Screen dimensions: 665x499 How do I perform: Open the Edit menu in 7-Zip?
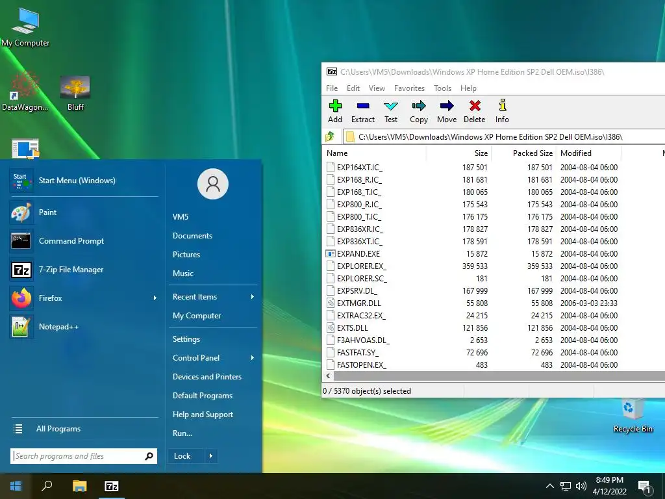pos(353,88)
